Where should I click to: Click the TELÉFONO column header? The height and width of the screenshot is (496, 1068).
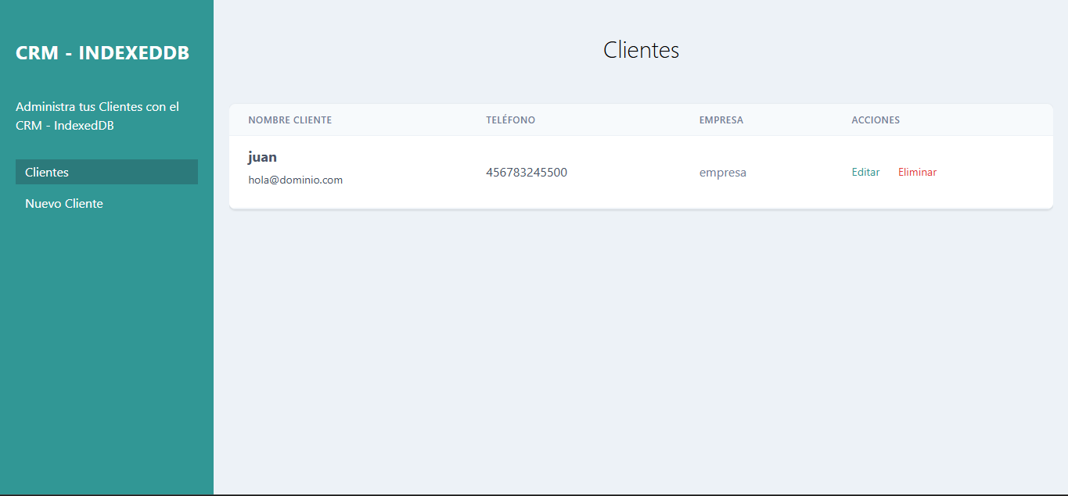tap(510, 120)
